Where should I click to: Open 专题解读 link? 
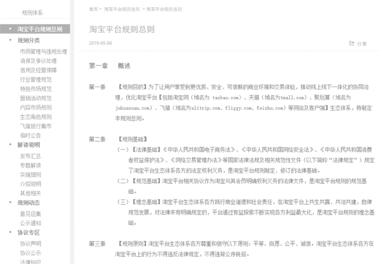pyautogui.click(x=31, y=165)
